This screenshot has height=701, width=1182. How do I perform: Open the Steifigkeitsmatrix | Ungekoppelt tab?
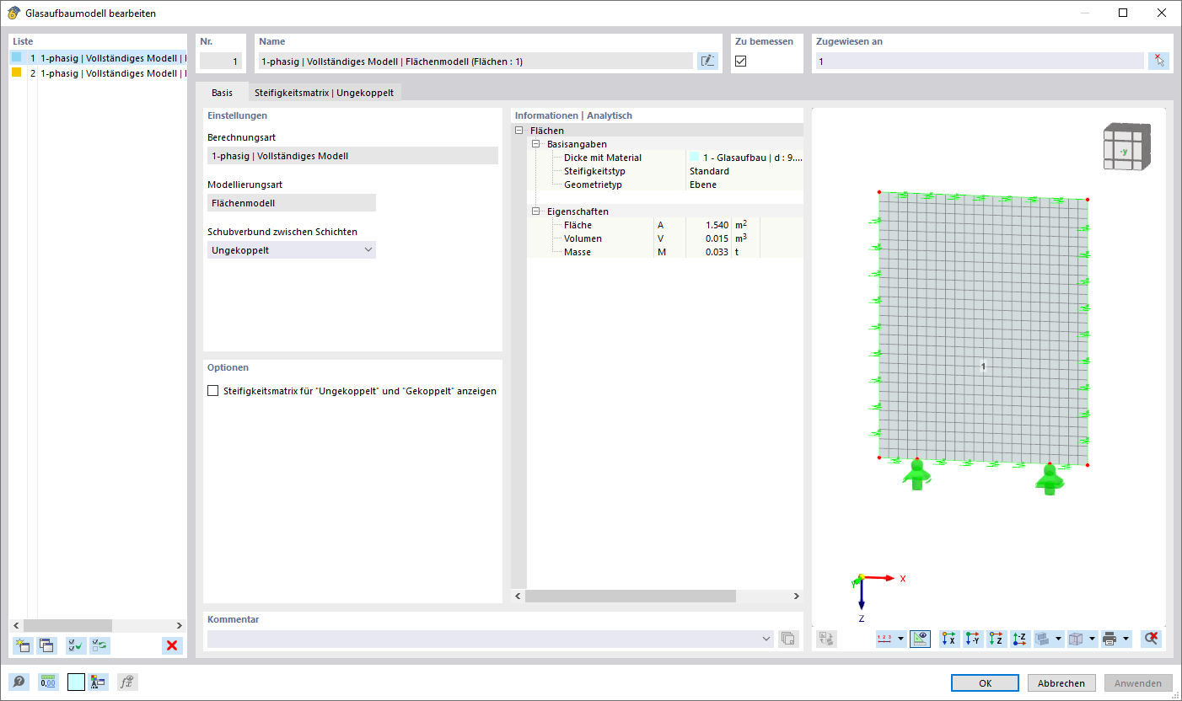pyautogui.click(x=325, y=93)
